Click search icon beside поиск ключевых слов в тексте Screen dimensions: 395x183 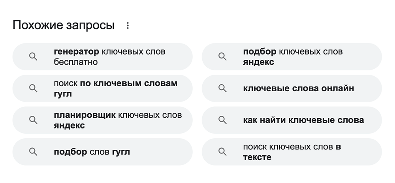click(223, 152)
